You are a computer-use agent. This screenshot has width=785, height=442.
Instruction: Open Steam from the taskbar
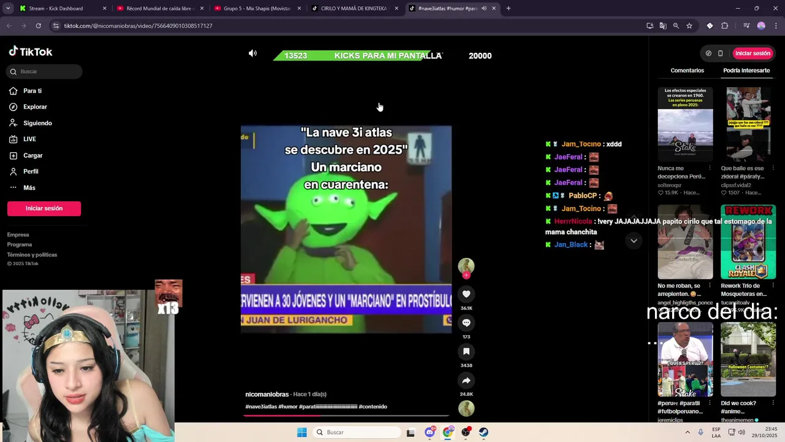pyautogui.click(x=484, y=432)
